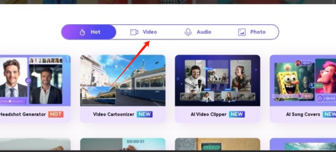This screenshot has width=336, height=152.
Task: Click the NEW badge beside AI Video Clipper
Action: coord(237,115)
